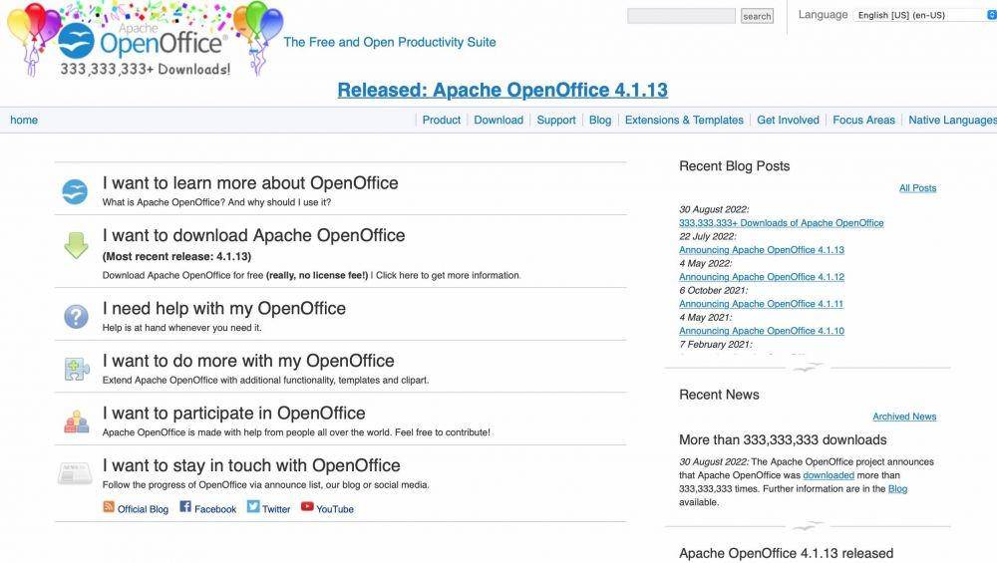Screen dimensions: 997x563
Task: Open 333,333,333+ Downloads of Apache OpenOffice post
Action: (x=782, y=223)
